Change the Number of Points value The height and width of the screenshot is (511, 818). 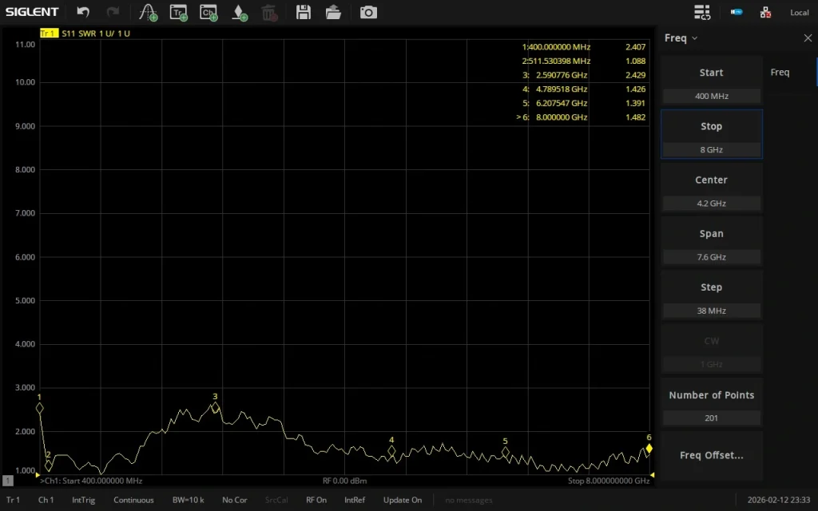point(712,402)
